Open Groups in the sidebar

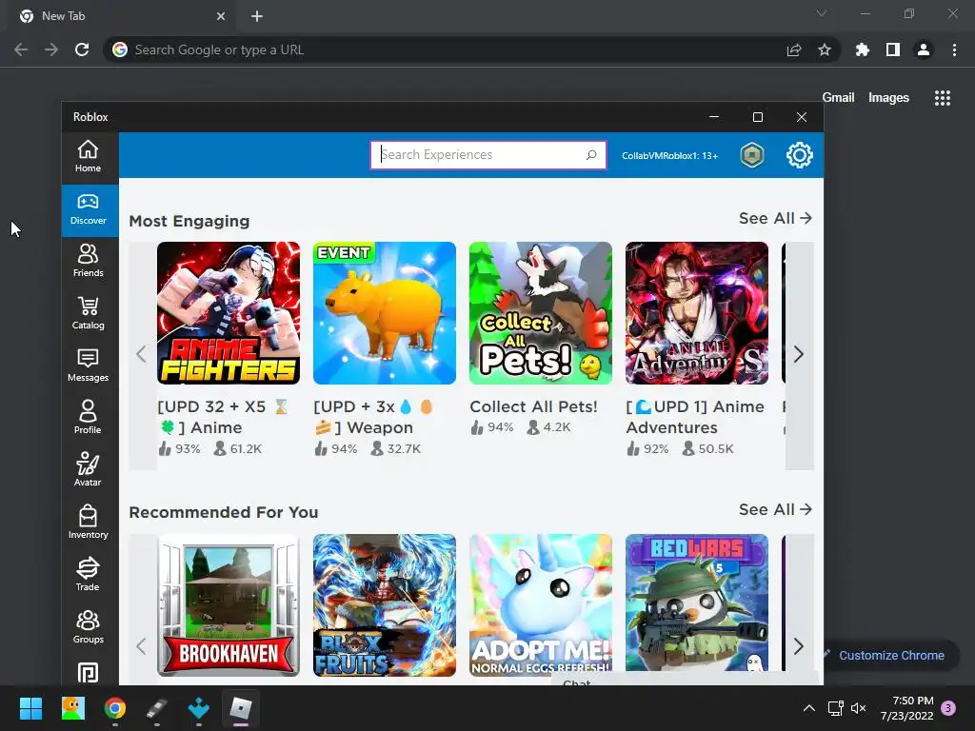[89, 628]
